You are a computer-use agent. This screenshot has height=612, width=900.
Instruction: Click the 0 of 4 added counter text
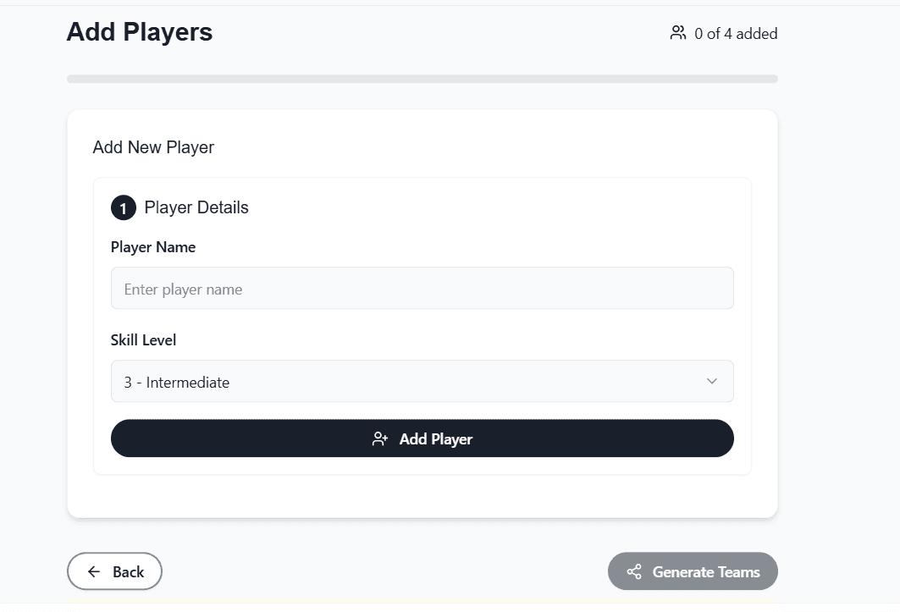pos(735,34)
